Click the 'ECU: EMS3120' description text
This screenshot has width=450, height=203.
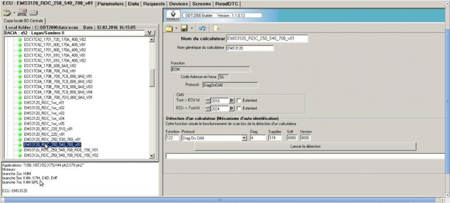[15, 191]
